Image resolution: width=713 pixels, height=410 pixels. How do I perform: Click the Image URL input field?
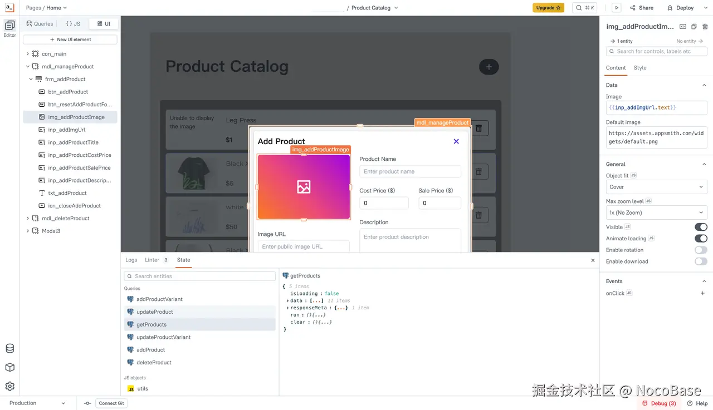click(x=304, y=246)
